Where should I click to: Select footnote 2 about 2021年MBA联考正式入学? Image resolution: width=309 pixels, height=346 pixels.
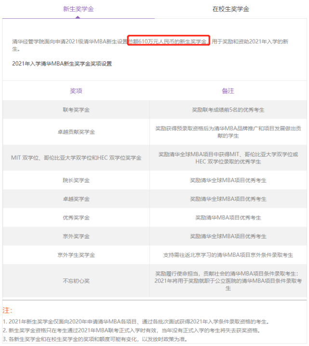click(132, 330)
